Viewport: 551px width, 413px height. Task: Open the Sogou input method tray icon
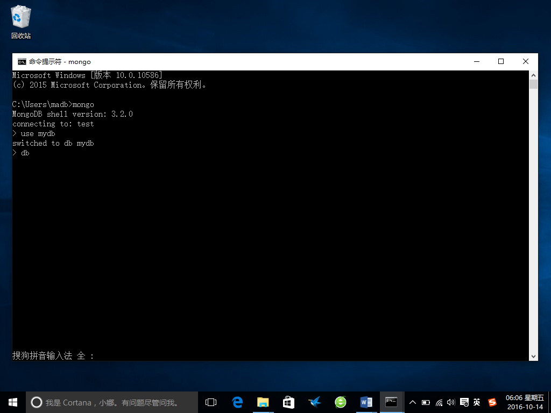(493, 402)
